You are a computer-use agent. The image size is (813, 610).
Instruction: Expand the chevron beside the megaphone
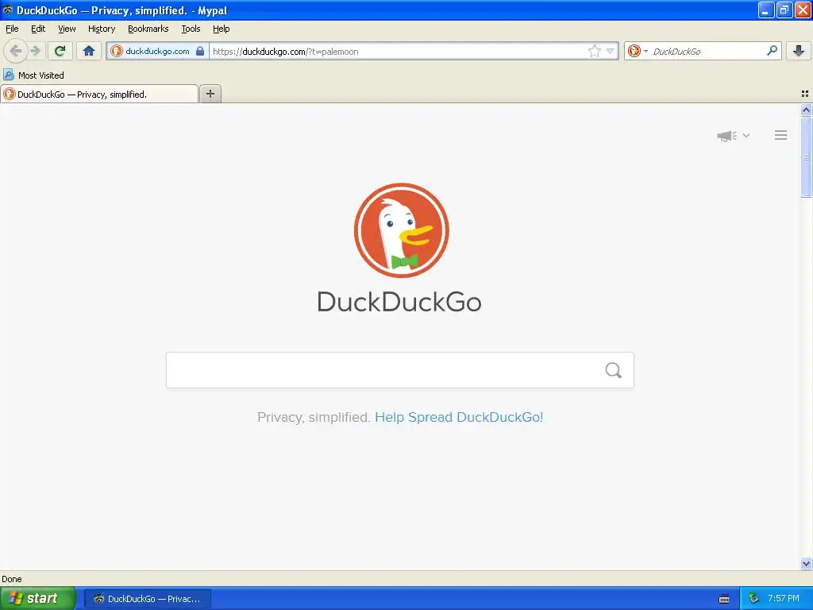(x=746, y=135)
